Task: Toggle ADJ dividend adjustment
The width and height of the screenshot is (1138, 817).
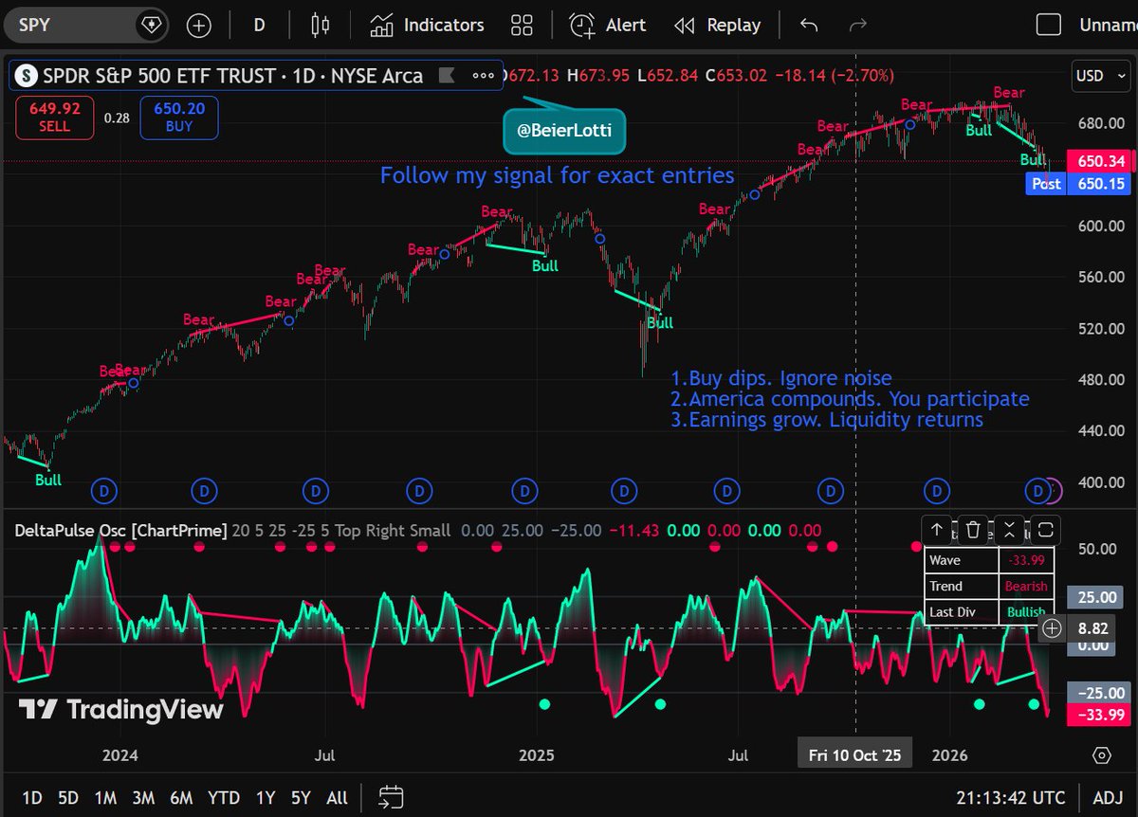Action: (1108, 797)
